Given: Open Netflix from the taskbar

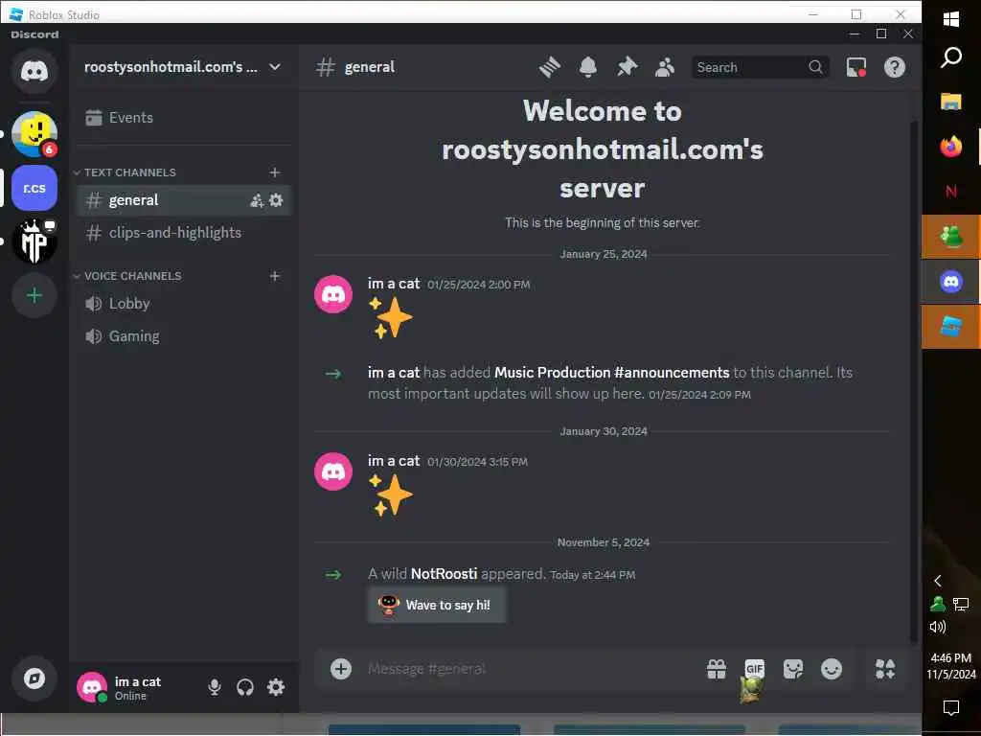Looking at the screenshot, I should (x=951, y=191).
